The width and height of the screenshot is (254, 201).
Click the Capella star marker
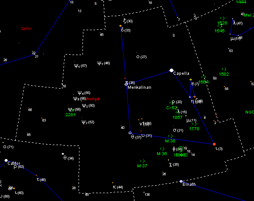pyautogui.click(x=172, y=70)
